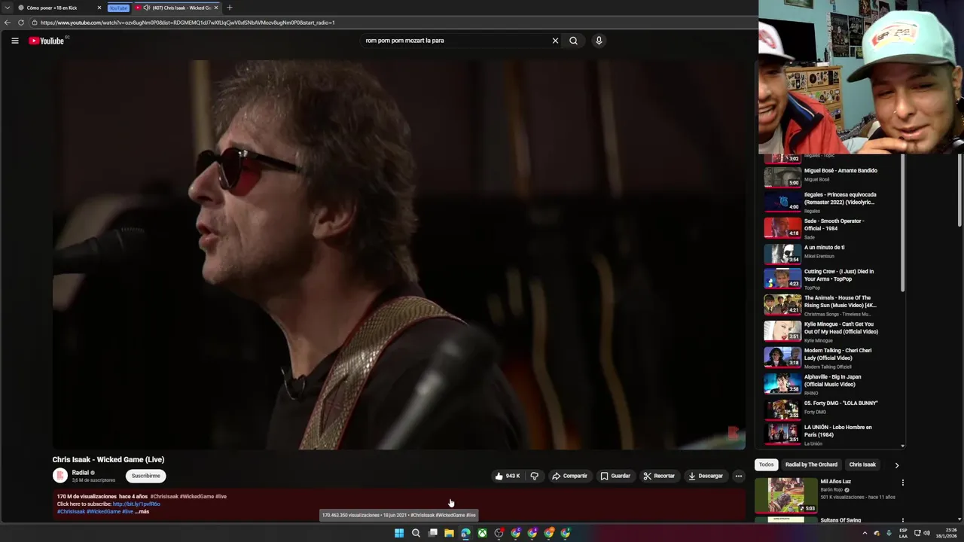Open volume control in system tray

tap(926, 533)
